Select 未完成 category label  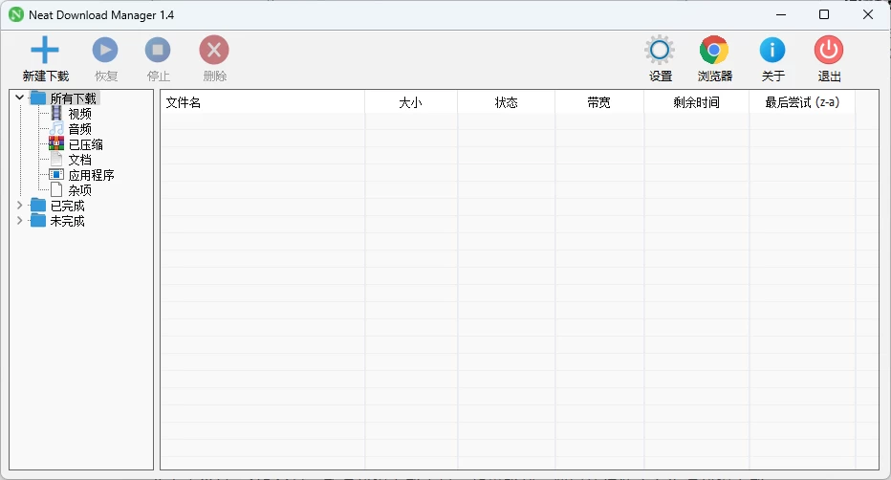click(67, 221)
